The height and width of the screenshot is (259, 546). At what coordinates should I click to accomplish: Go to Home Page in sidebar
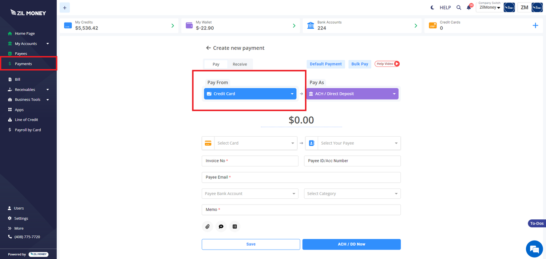25,33
